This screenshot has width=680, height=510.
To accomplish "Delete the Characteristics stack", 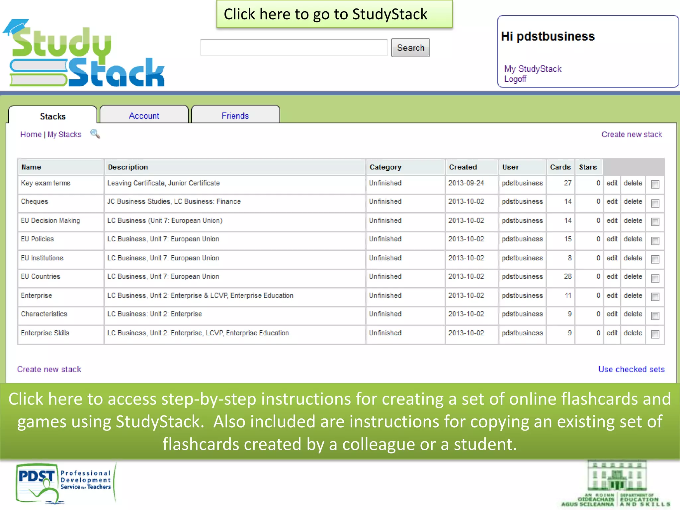I will click(633, 314).
